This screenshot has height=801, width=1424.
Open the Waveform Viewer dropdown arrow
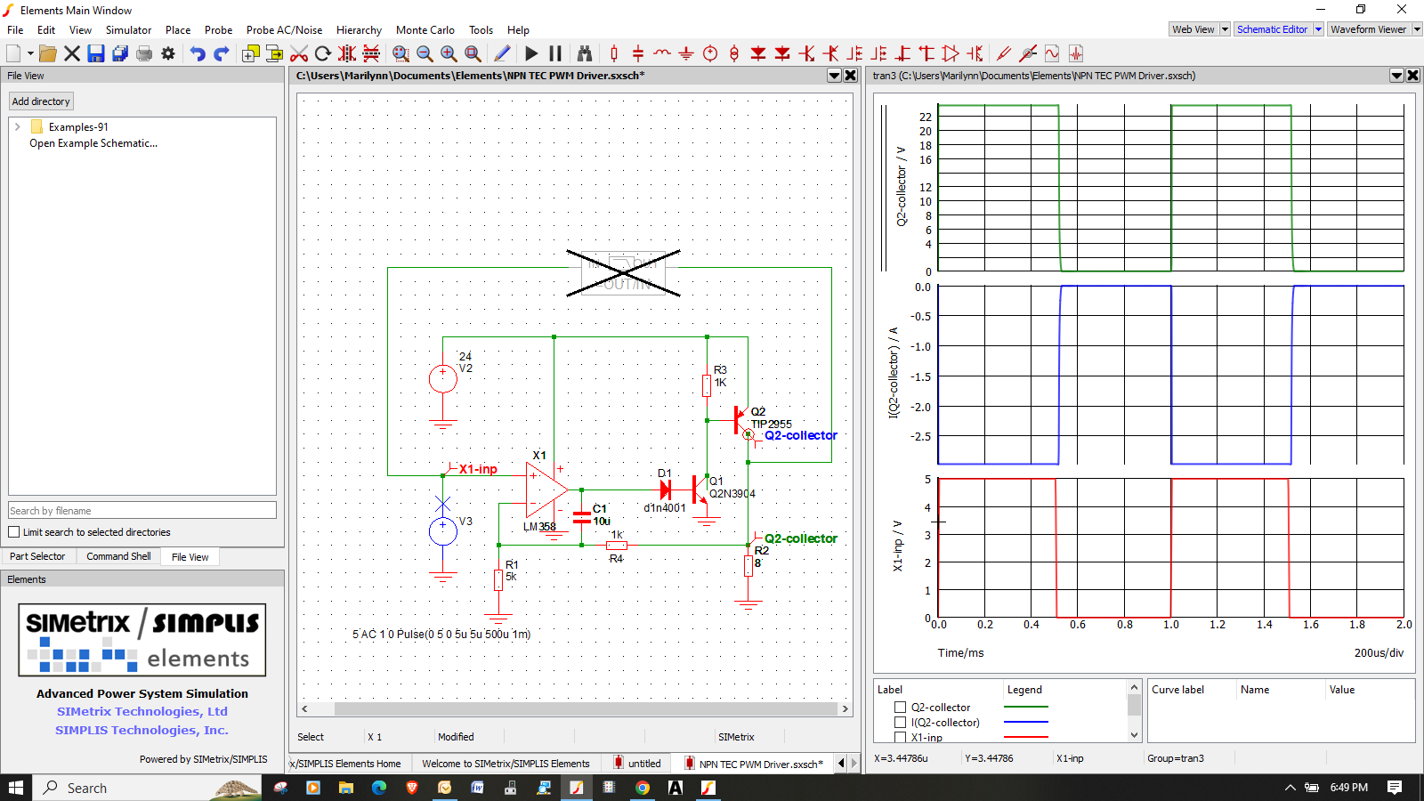tap(1417, 29)
